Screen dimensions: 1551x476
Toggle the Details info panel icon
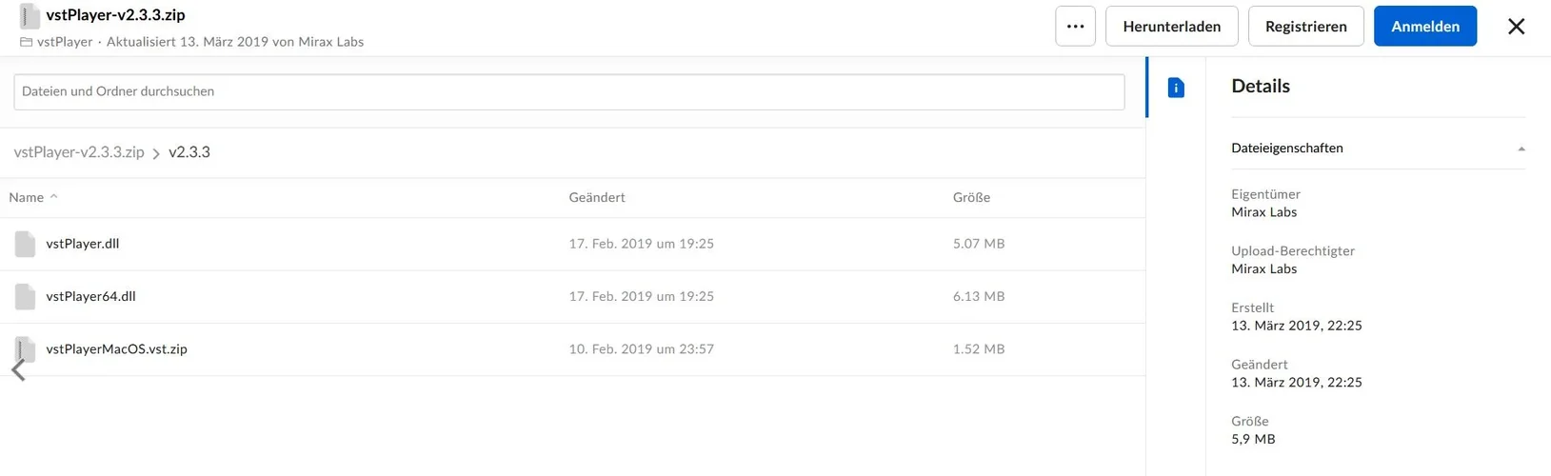[x=1176, y=88]
